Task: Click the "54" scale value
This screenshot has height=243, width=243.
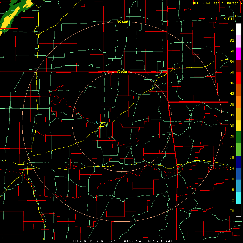Action: [232, 62]
